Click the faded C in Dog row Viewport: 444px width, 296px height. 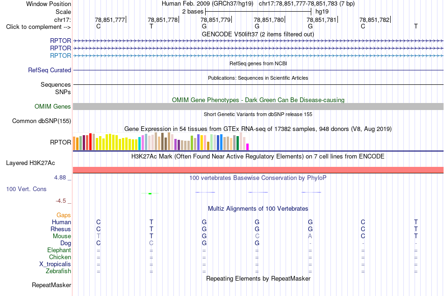pos(151,243)
